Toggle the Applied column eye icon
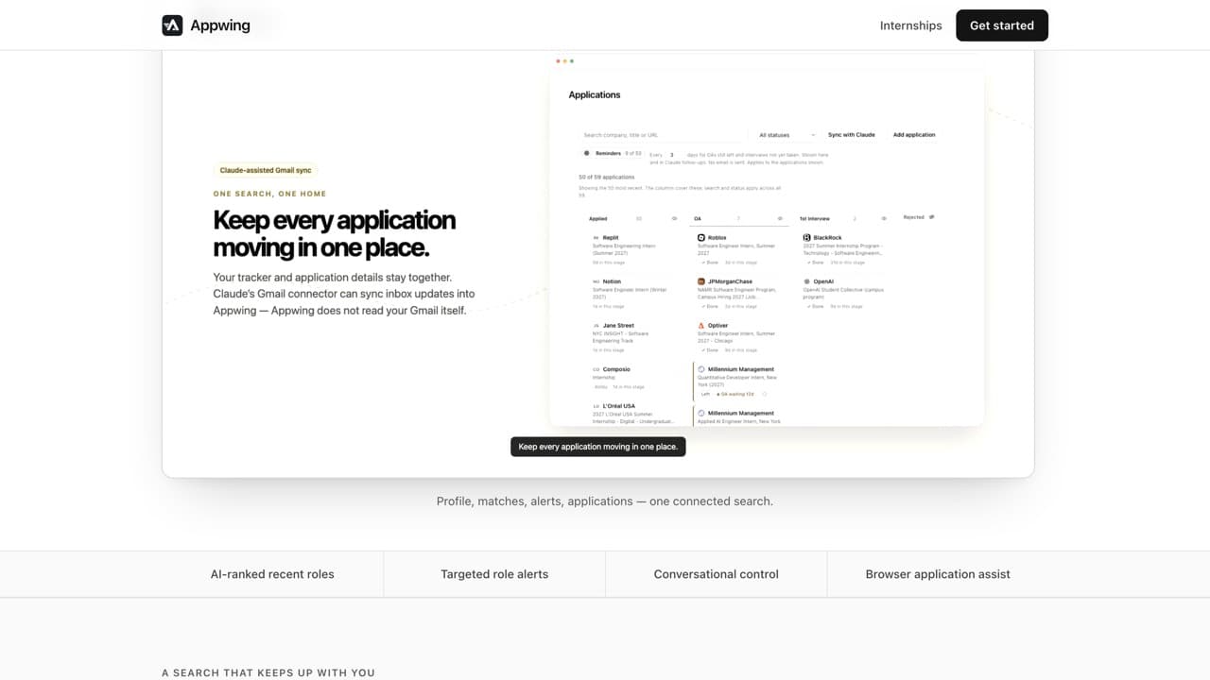 point(674,218)
